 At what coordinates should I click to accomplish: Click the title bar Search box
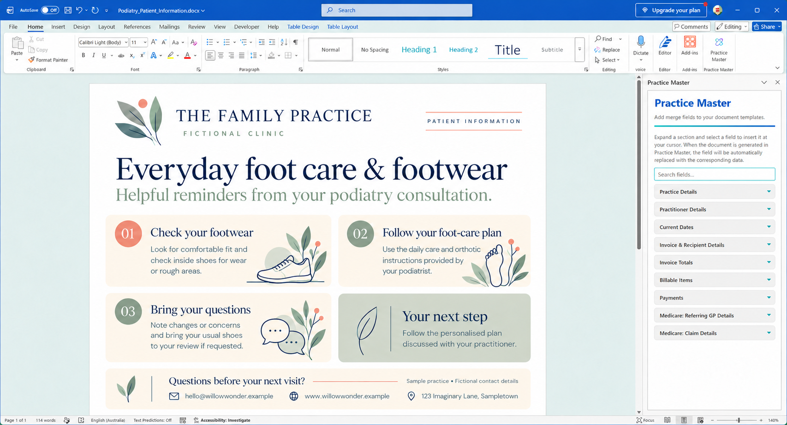click(397, 10)
